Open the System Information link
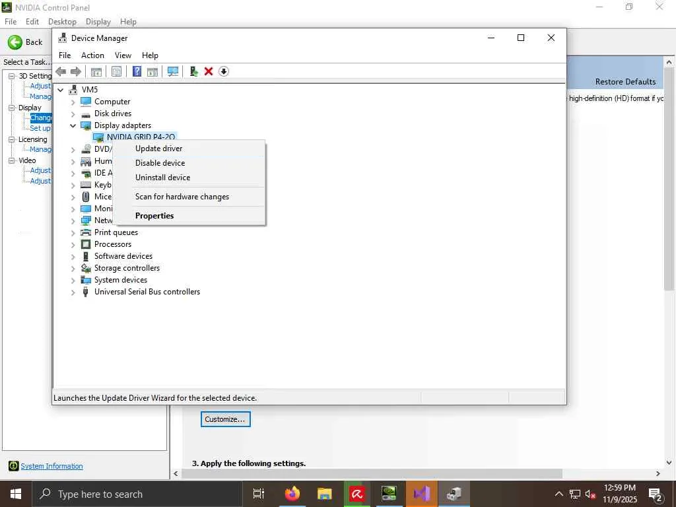Screen dimensions: 676x507 (x=51, y=466)
